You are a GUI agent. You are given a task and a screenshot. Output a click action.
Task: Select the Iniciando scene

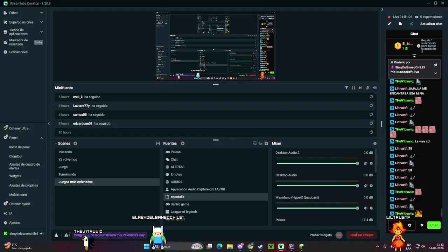coord(107,152)
